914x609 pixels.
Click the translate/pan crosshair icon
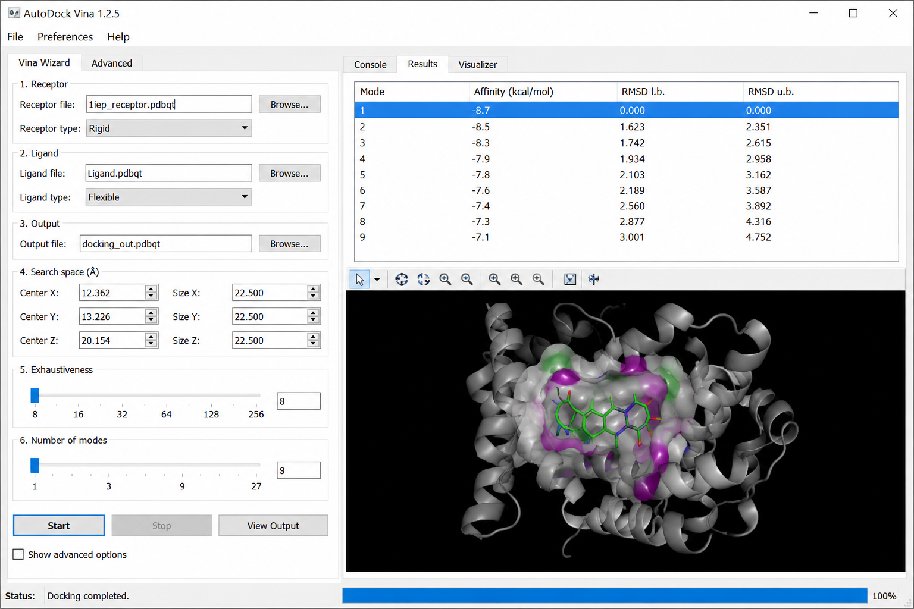(402, 279)
